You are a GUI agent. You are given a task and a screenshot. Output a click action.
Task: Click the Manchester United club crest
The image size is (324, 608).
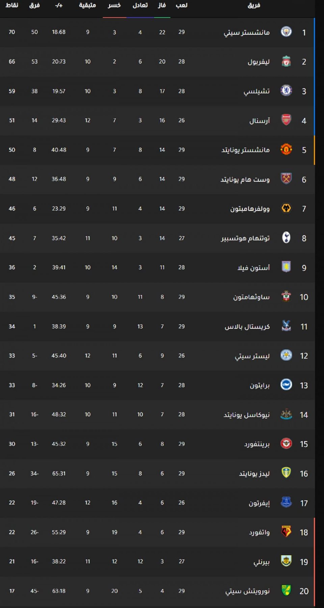[286, 149]
